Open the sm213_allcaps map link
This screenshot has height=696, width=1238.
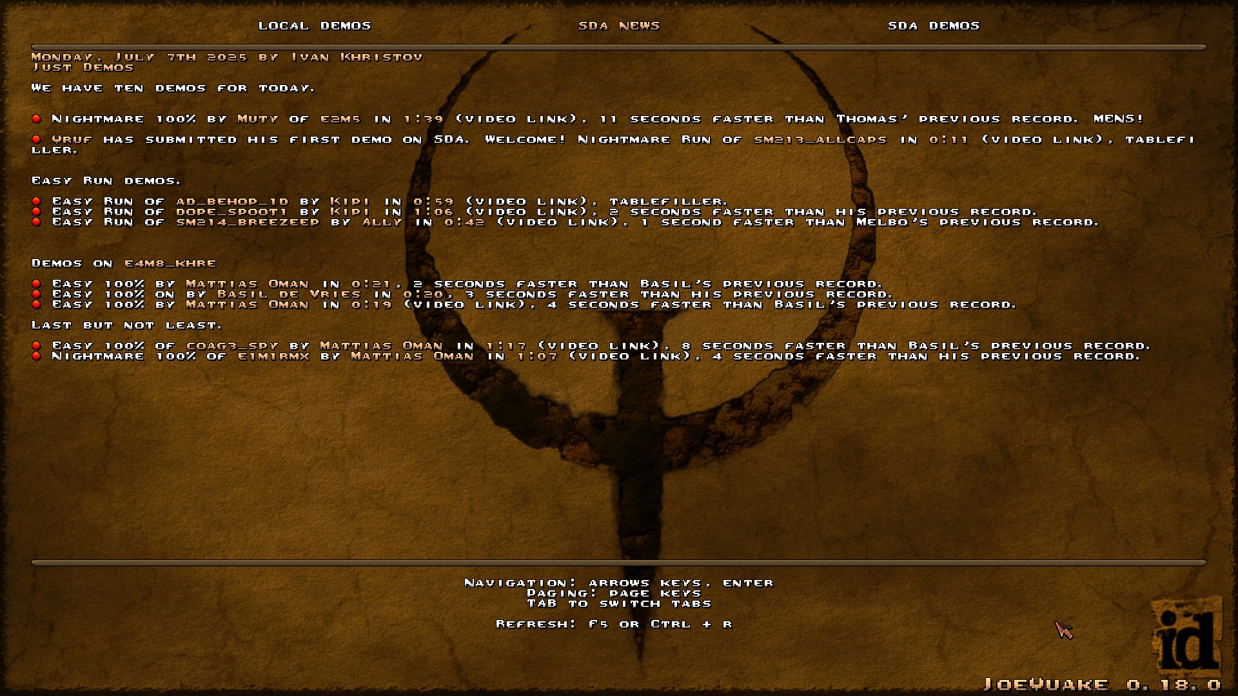click(820, 139)
